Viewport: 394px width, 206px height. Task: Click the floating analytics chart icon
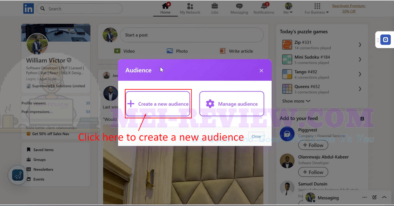coord(18,175)
